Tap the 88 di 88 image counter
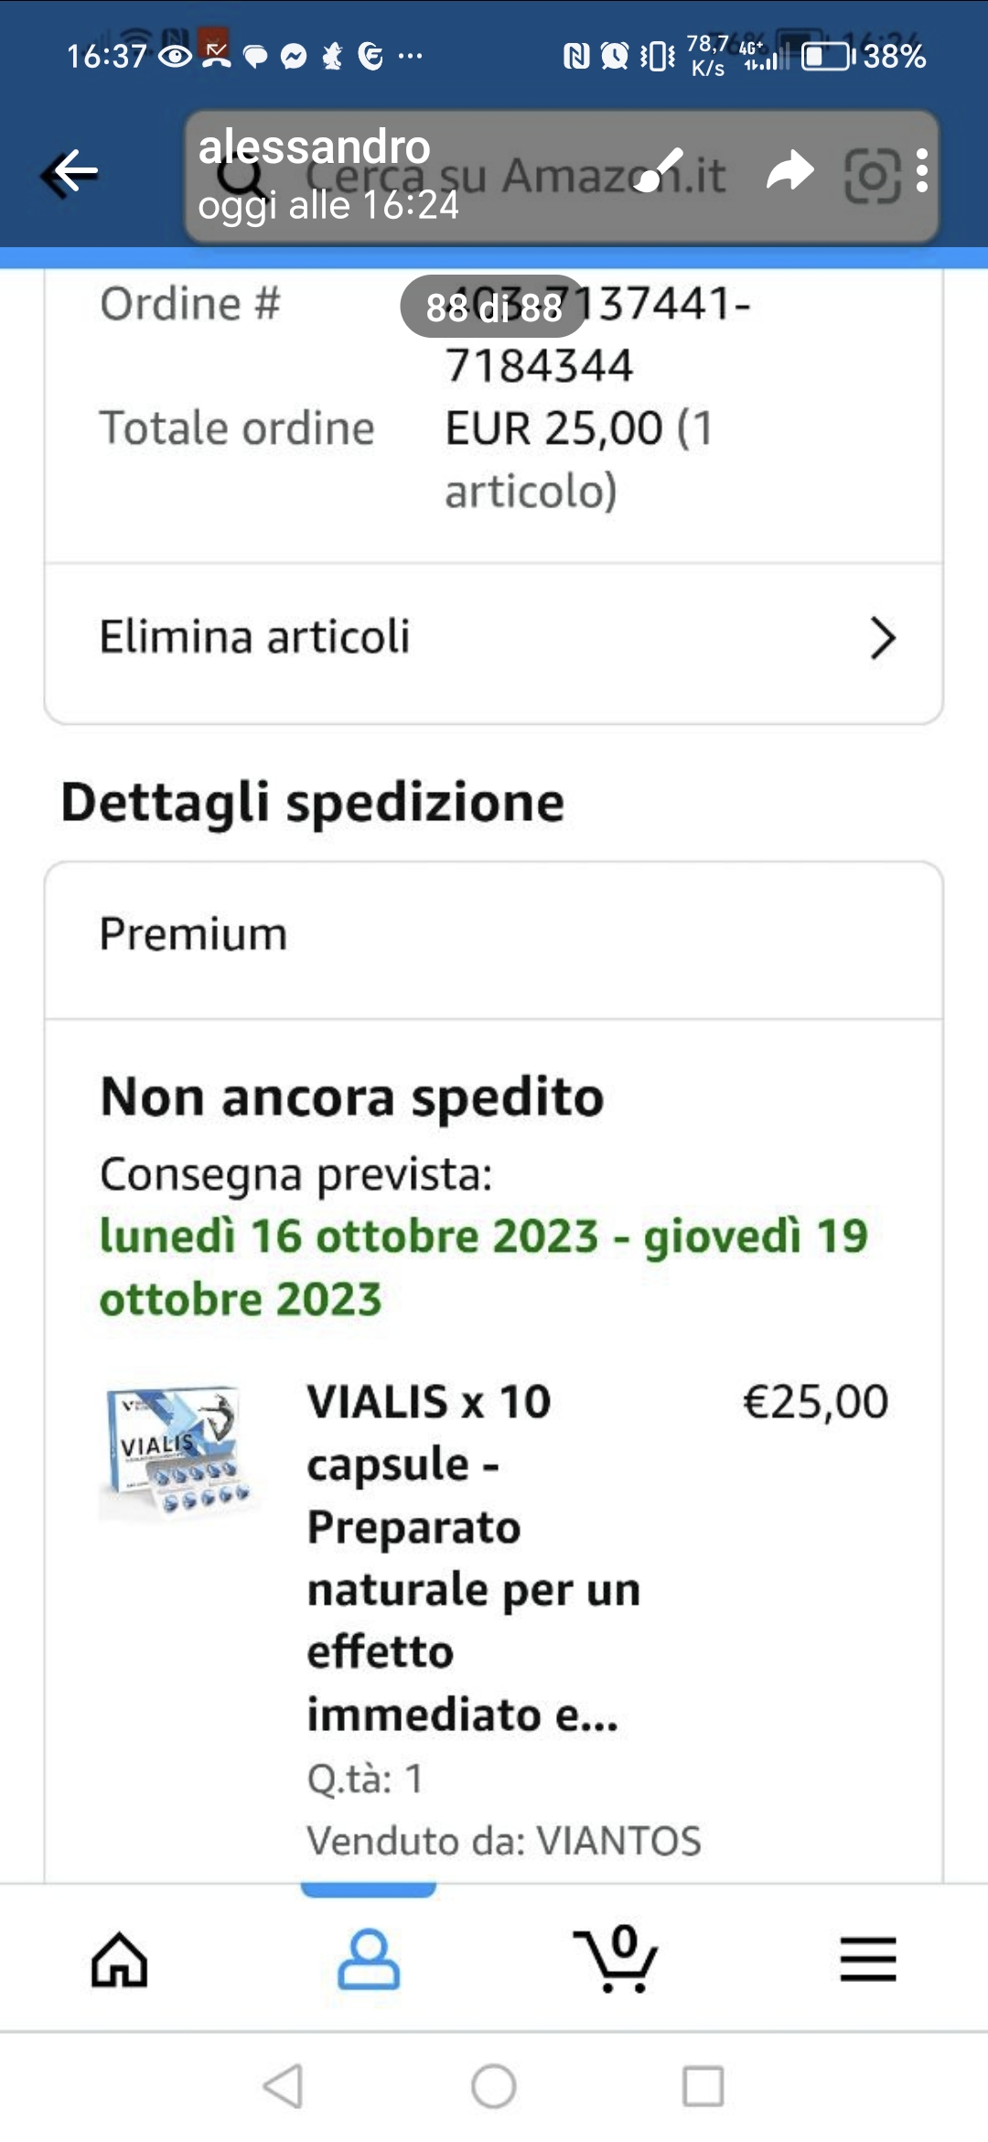The image size is (988, 2142). coord(493,308)
